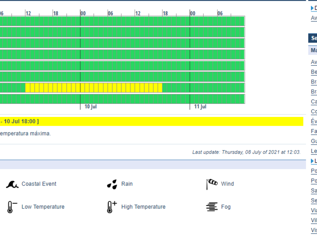Click the yellow '10 Jul 18:00' warning banner
Screen dimensions: 317x237
(x=152, y=122)
